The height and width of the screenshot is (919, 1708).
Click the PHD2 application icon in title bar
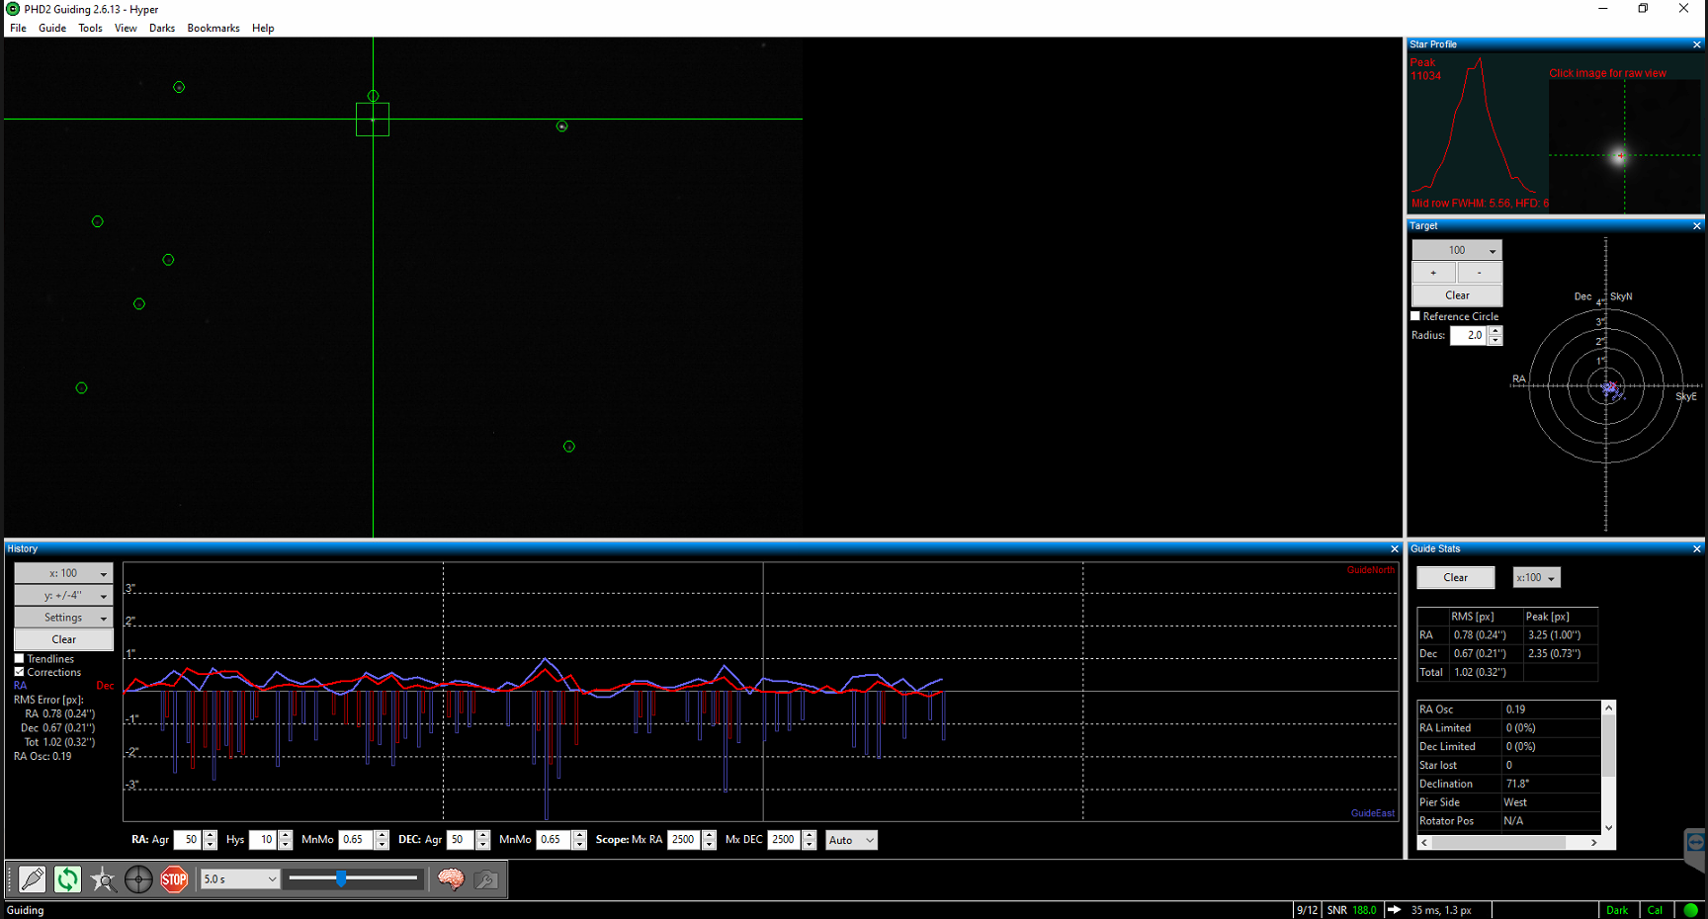13,9
